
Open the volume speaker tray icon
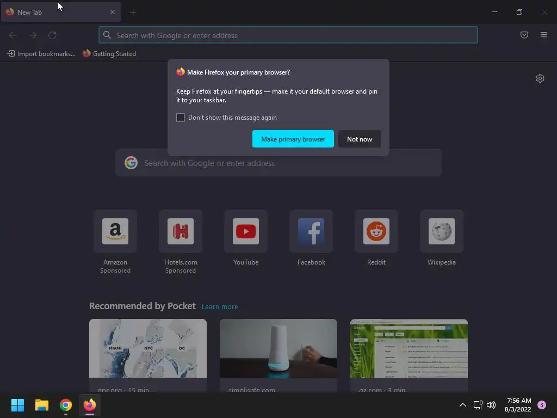tap(491, 405)
